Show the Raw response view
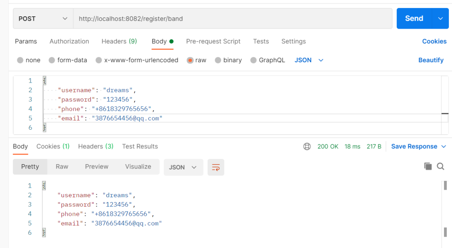This screenshot has width=452, height=248. pyautogui.click(x=62, y=167)
